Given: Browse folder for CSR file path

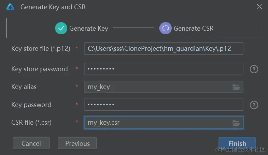Looking at the screenshot, I should pos(236,123).
